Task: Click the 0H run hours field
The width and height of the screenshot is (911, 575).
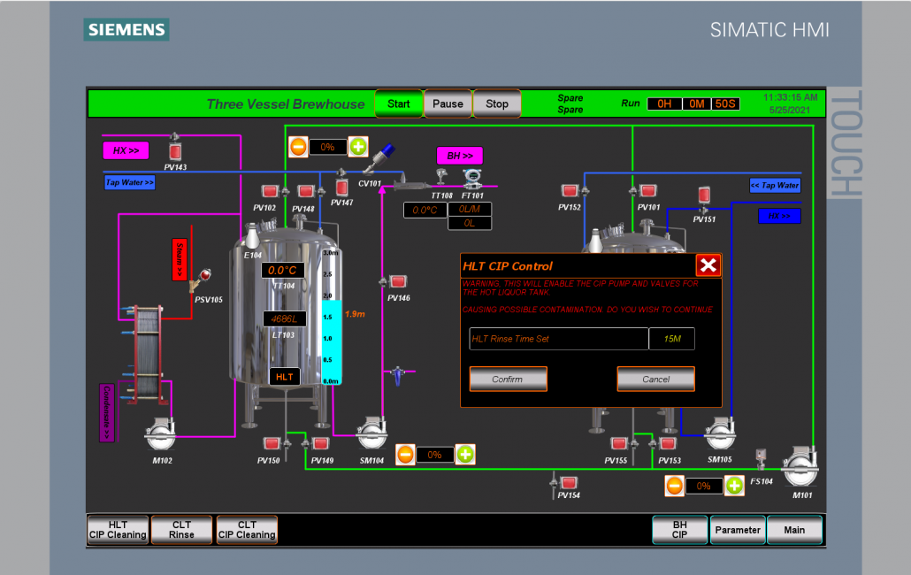Action: coord(664,104)
